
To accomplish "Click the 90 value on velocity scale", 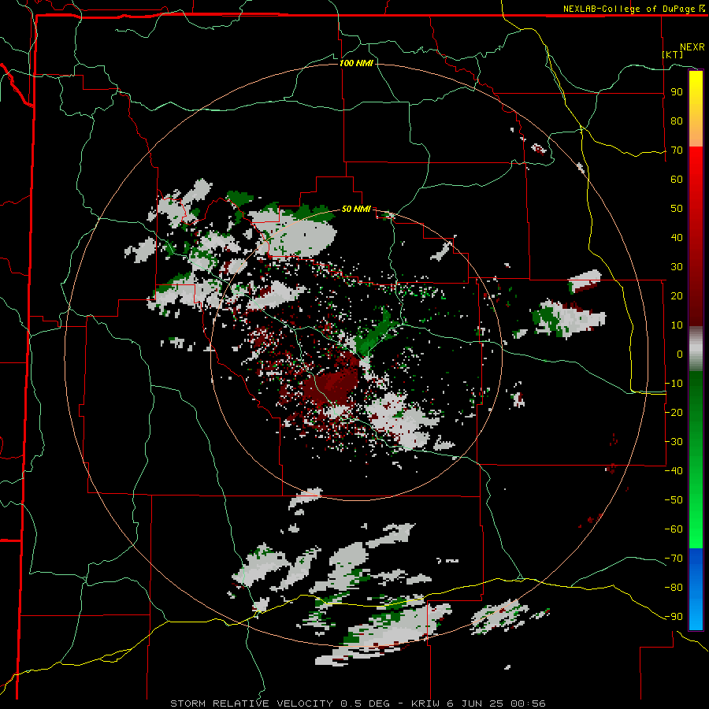I will coord(677,92).
